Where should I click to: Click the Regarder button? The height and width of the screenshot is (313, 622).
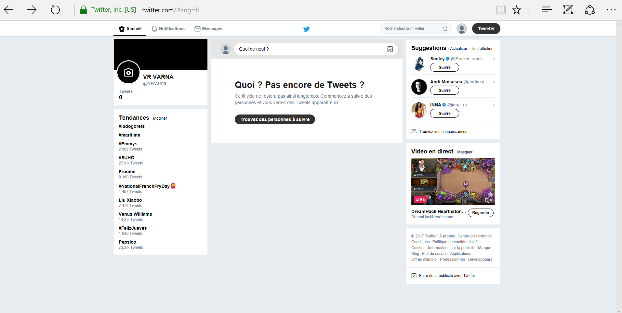tap(481, 213)
